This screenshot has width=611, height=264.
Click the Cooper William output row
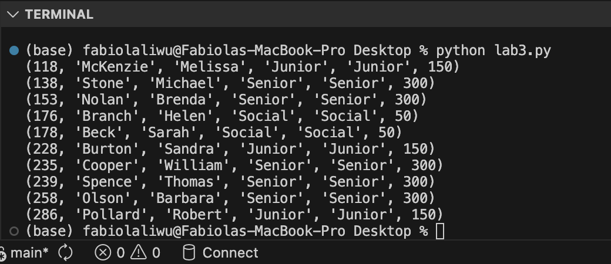234,165
